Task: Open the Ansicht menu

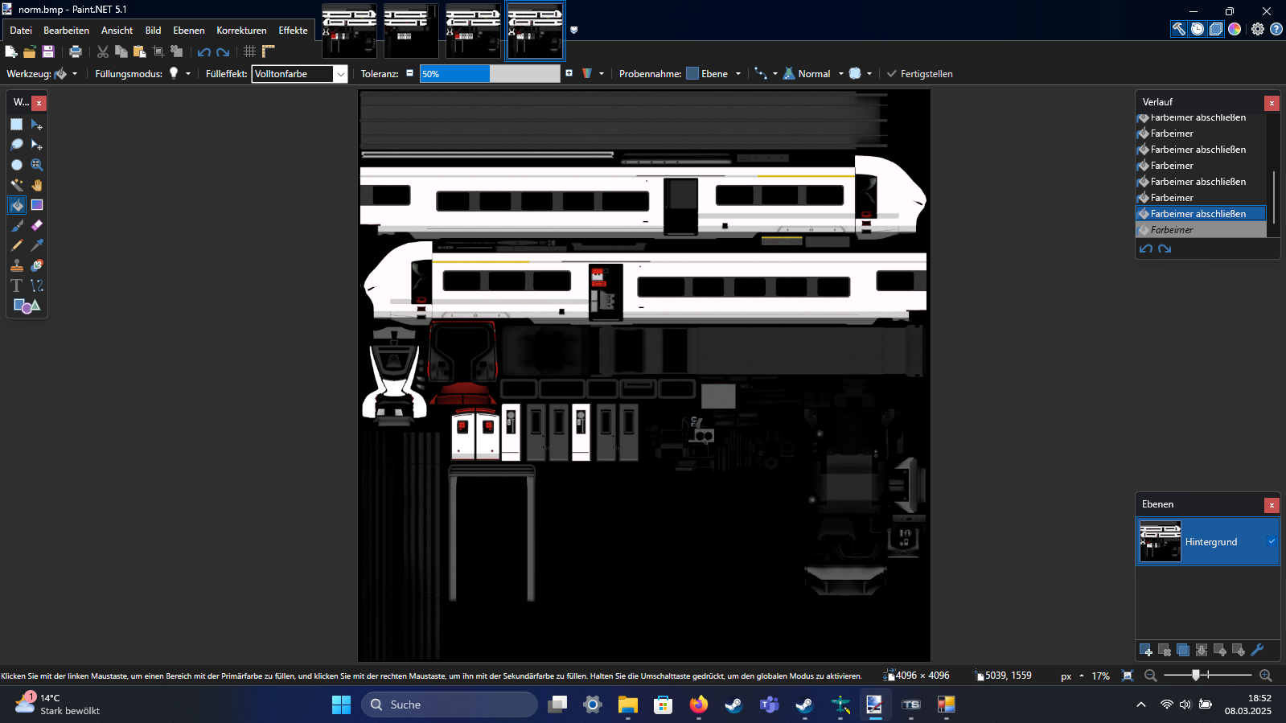Action: coord(117,31)
